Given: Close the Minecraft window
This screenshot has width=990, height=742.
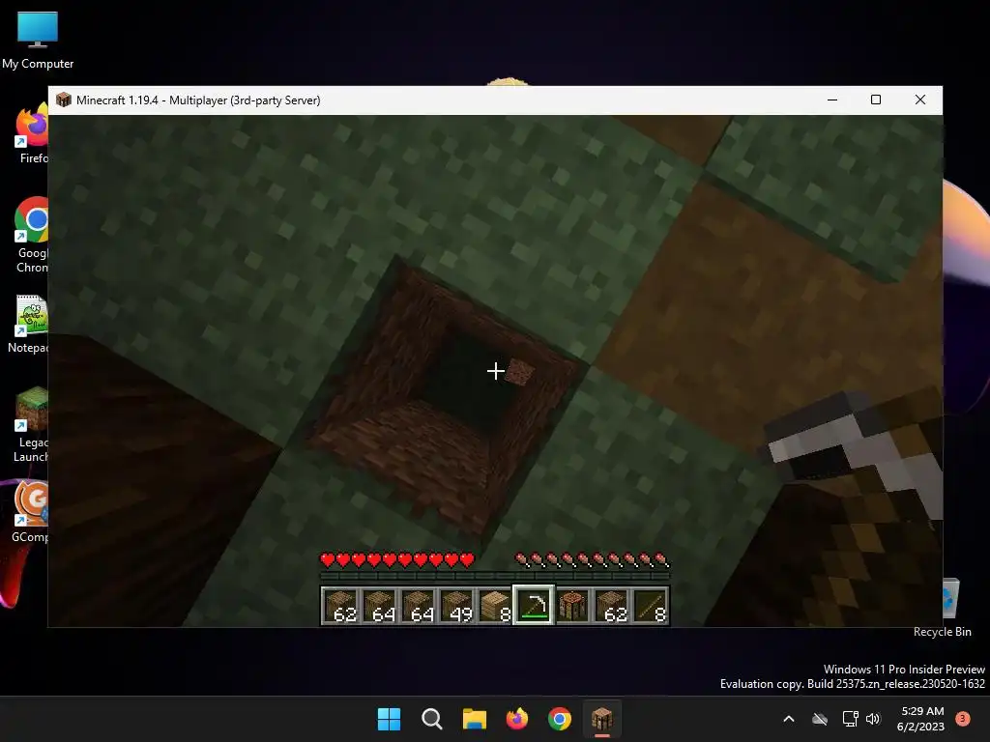Looking at the screenshot, I should click(920, 100).
